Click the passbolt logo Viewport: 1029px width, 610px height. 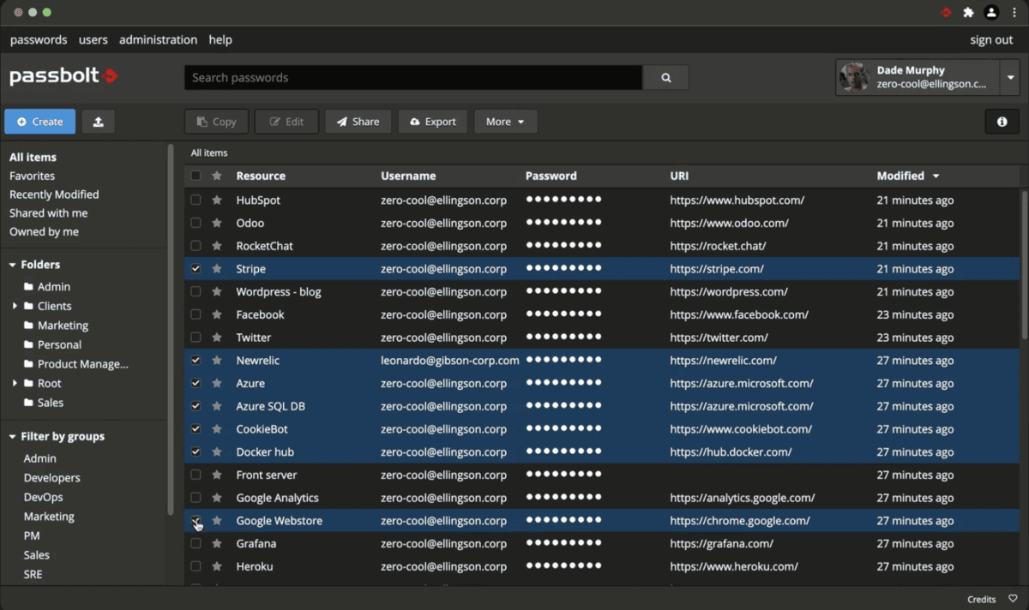tap(63, 76)
